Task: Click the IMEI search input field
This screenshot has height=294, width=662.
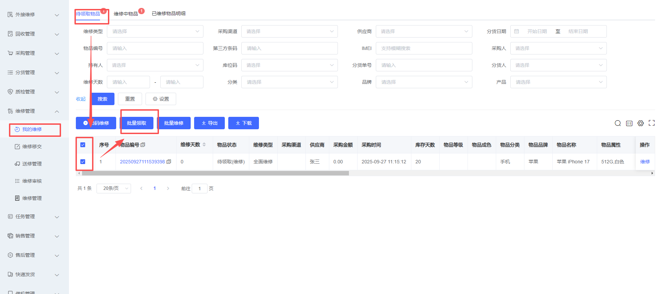Action: (424, 48)
